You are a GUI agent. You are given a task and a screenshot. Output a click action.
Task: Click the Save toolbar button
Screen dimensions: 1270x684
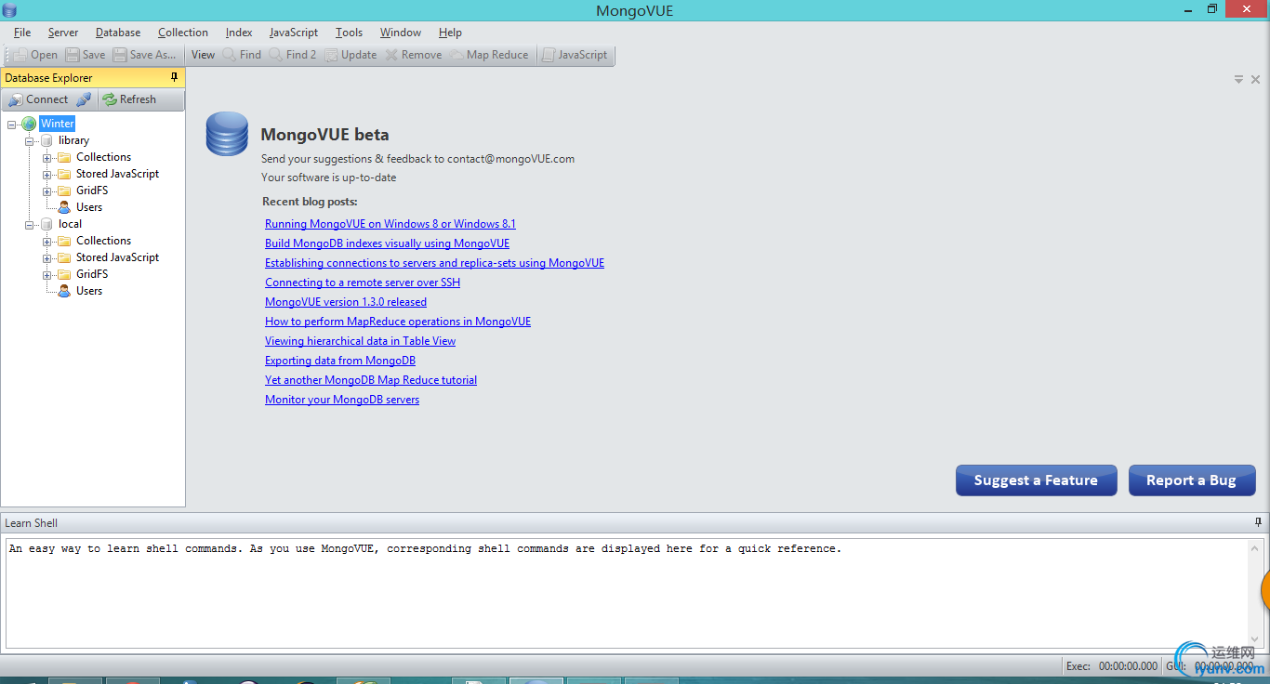[x=86, y=55]
